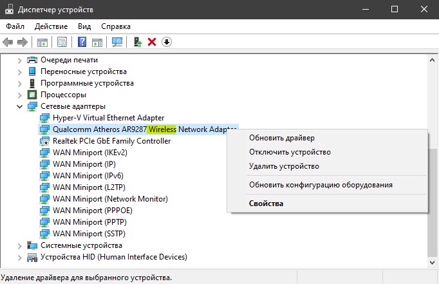
Task: Click the Hyper-V Virtual Ethernet Adapter icon
Action: tap(44, 118)
